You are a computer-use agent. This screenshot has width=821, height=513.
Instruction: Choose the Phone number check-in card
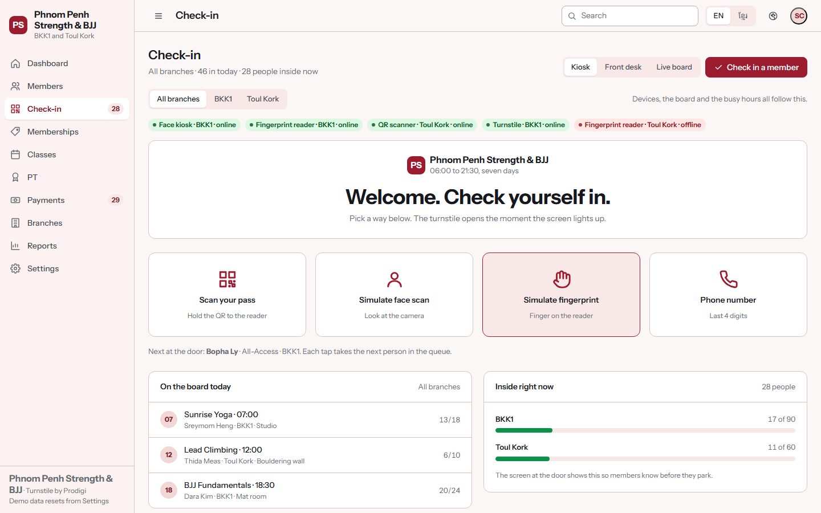click(728, 295)
